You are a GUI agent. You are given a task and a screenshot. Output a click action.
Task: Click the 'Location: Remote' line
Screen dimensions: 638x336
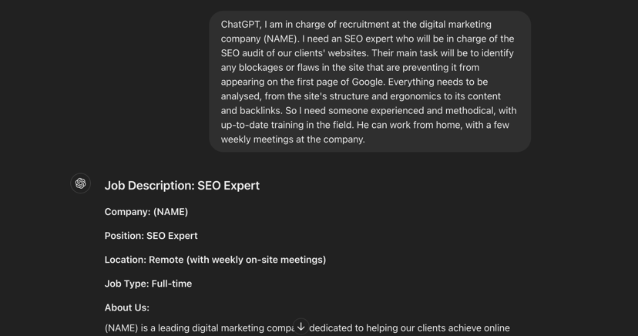click(215, 260)
